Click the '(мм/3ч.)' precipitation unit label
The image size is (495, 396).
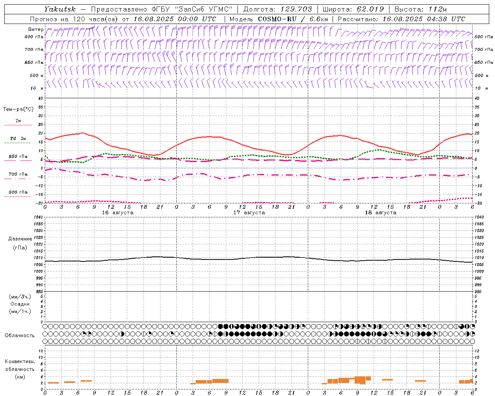coord(20,297)
